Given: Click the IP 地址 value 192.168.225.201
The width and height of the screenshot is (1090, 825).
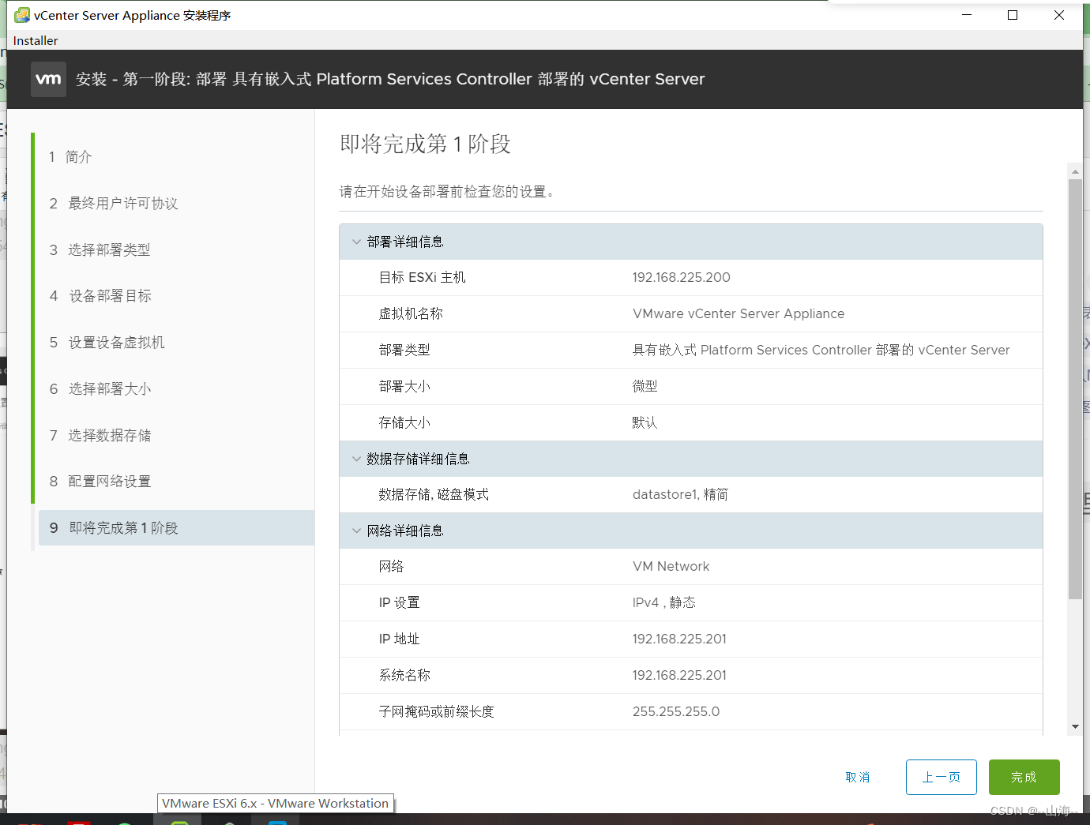Looking at the screenshot, I should coord(679,639).
